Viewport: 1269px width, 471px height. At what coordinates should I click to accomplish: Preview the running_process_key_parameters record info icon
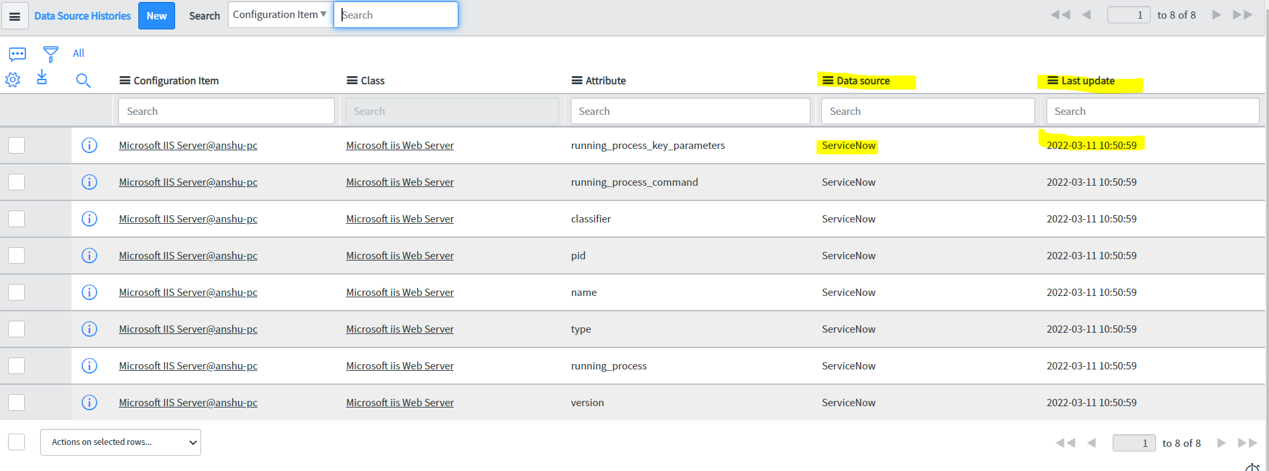click(x=89, y=145)
